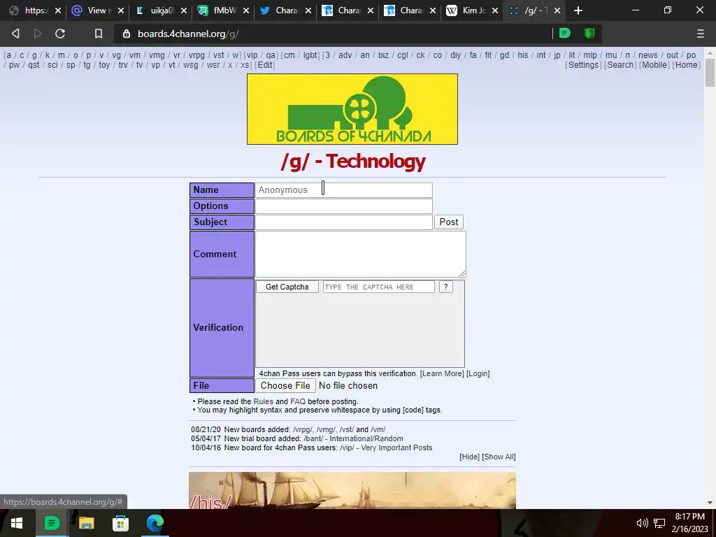716x537 pixels.
Task: Open Microsoft Store from the taskbar
Action: pyautogui.click(x=120, y=523)
